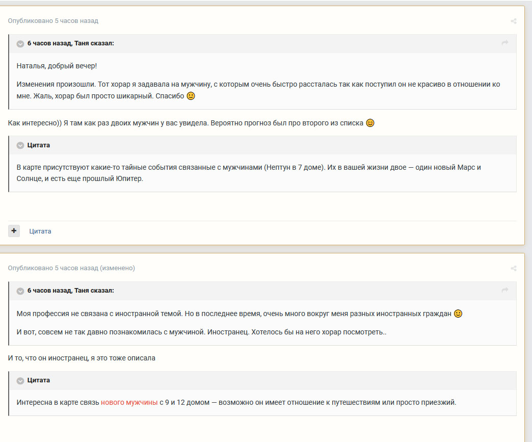Click the smiley emoji after "Спасибо"

click(x=191, y=96)
